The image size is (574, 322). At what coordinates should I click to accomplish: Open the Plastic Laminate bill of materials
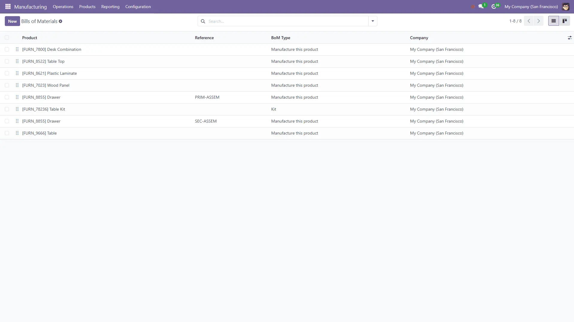tap(49, 73)
